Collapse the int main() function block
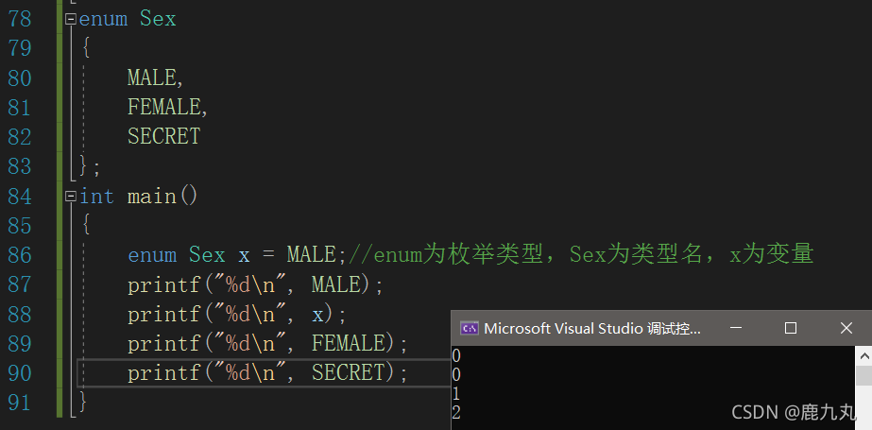Image resolution: width=872 pixels, height=430 pixels. coord(71,197)
